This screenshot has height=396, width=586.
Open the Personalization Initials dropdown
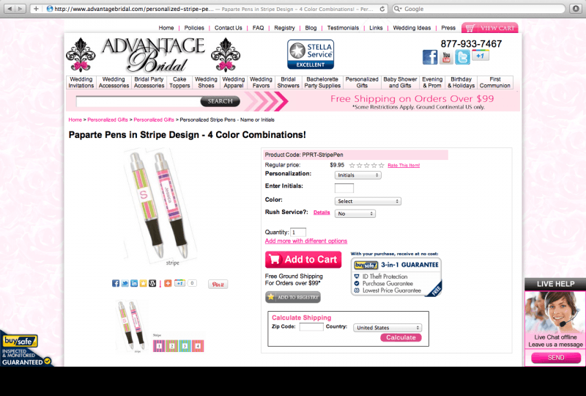click(357, 175)
